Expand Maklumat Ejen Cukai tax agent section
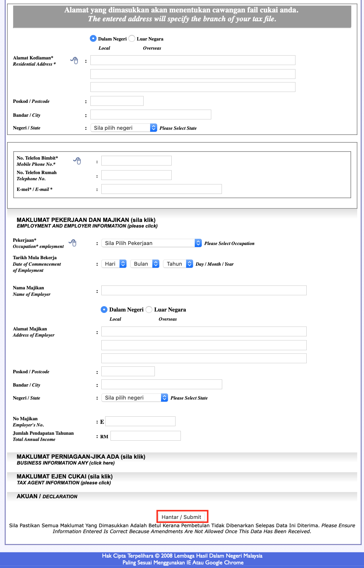 pyautogui.click(x=65, y=477)
